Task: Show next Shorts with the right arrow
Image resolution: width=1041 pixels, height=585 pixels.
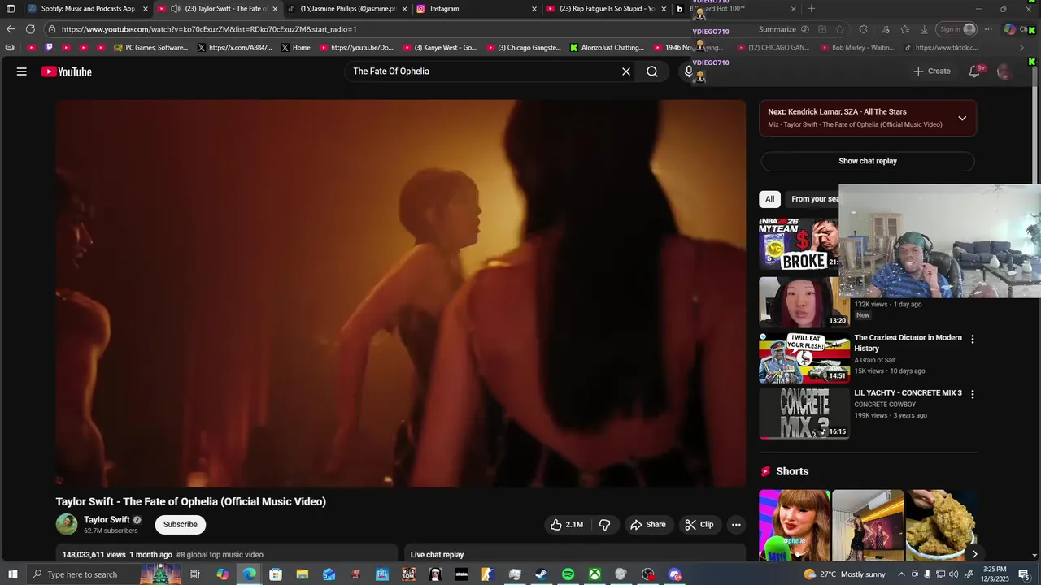Action: coord(974,554)
